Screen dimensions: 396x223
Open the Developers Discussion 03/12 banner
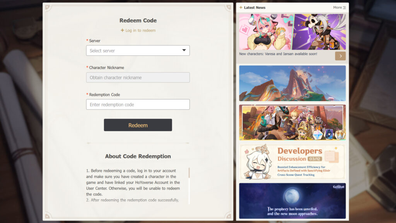click(x=292, y=162)
